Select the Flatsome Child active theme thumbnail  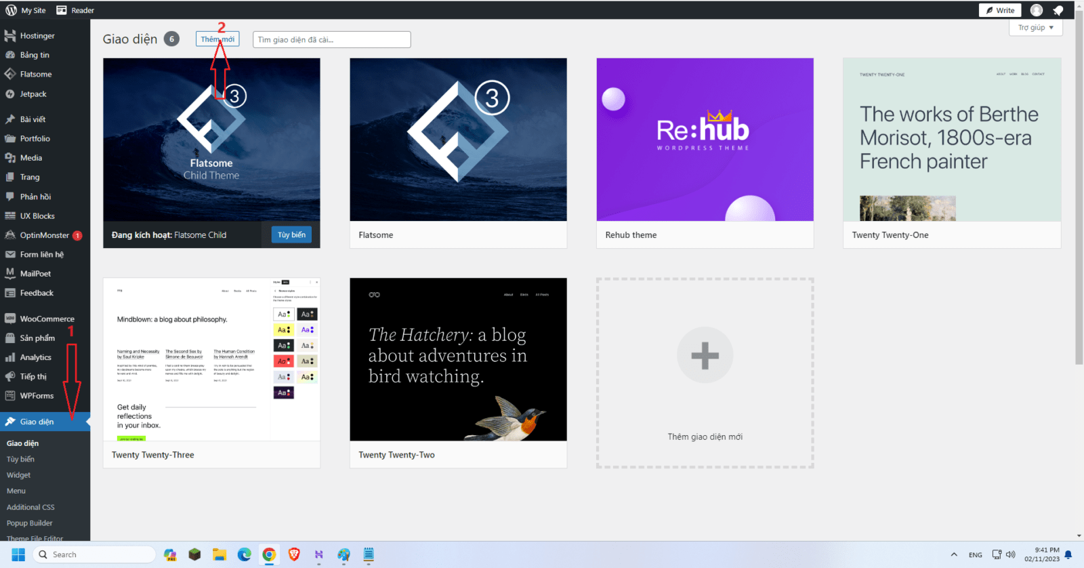[x=211, y=139]
